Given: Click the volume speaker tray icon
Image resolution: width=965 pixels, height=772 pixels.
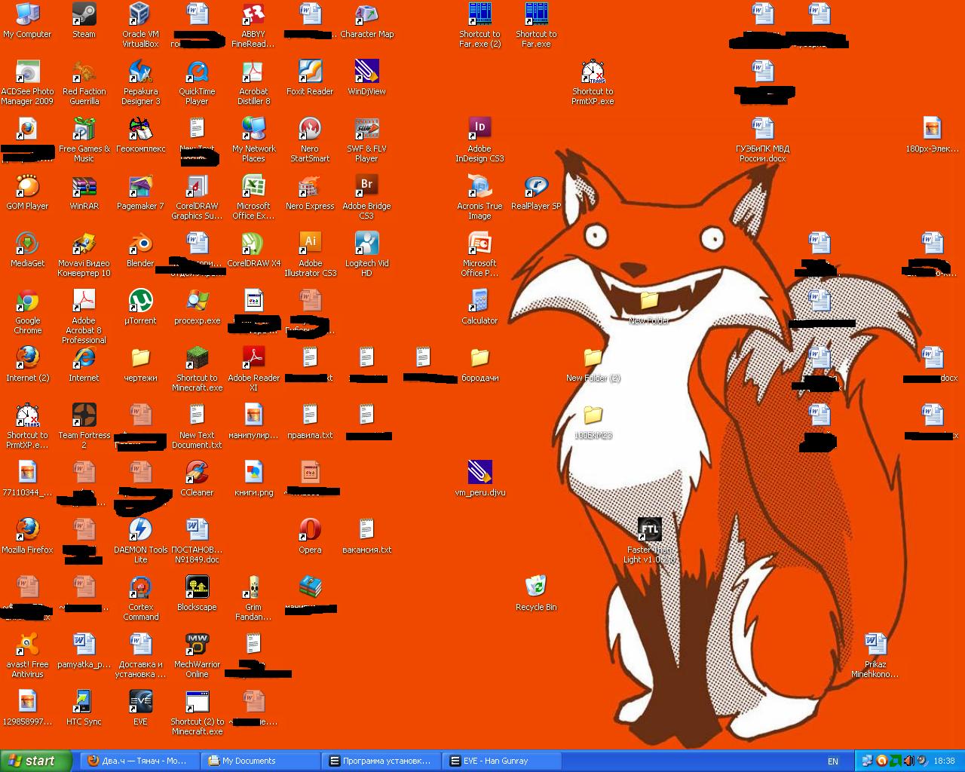Looking at the screenshot, I should click(908, 761).
